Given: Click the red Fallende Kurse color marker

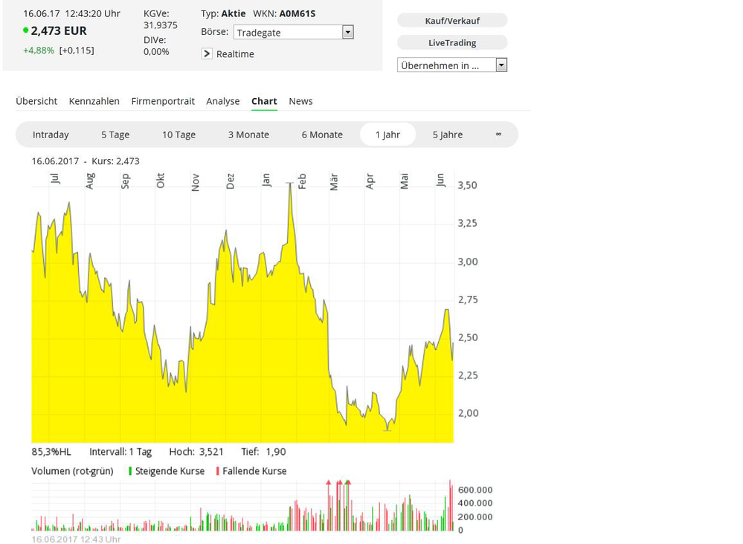Looking at the screenshot, I should click(x=217, y=470).
